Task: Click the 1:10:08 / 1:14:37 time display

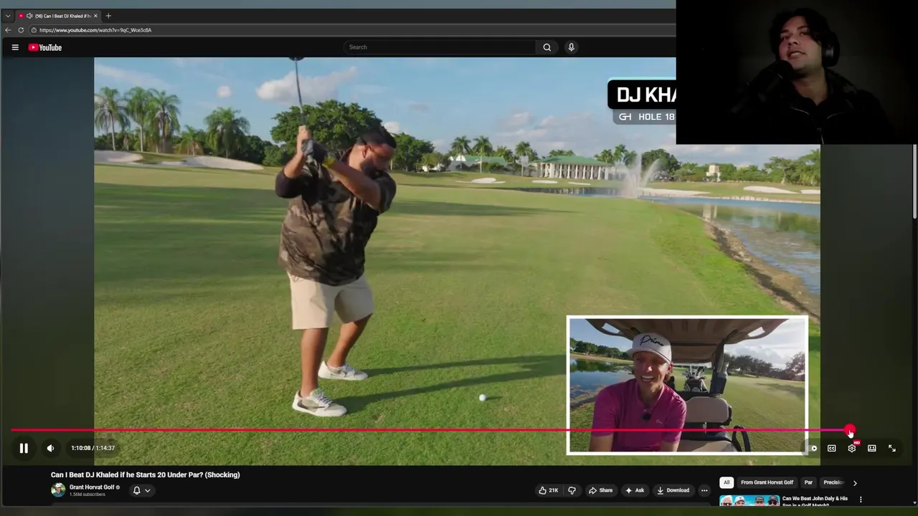Action: click(x=93, y=448)
